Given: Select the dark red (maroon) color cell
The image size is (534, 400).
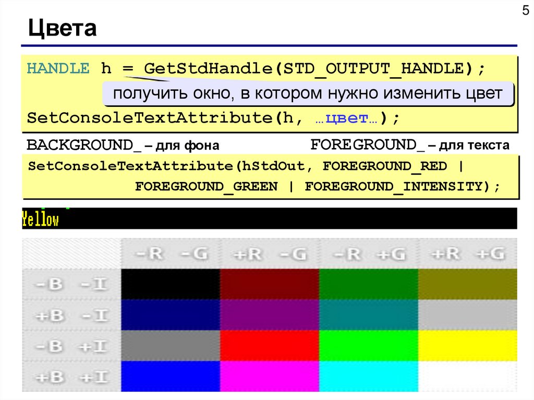Looking at the screenshot, I should pos(270,284).
